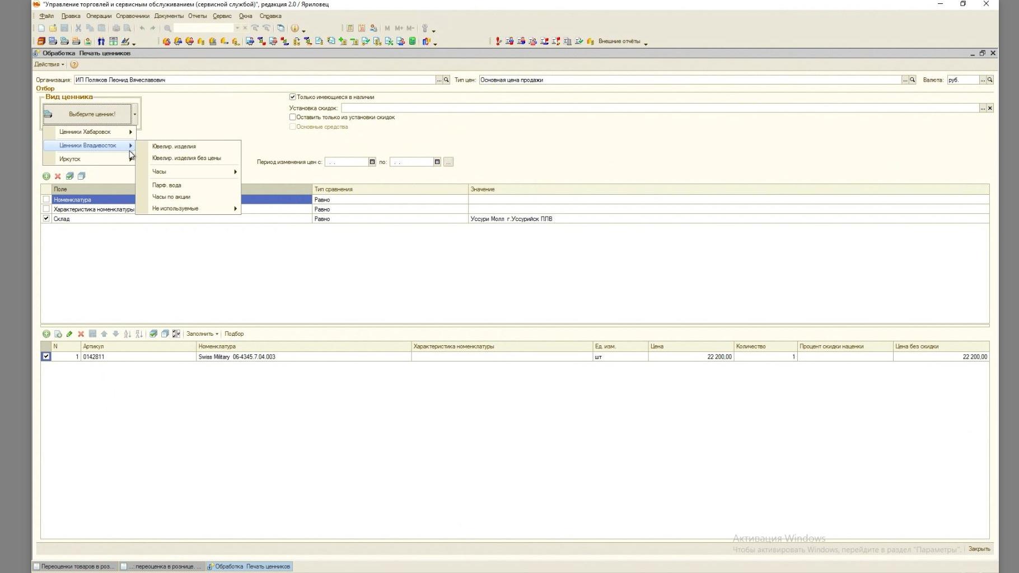Click the period selection '...' button
Image resolution: width=1019 pixels, height=573 pixels.
click(448, 162)
